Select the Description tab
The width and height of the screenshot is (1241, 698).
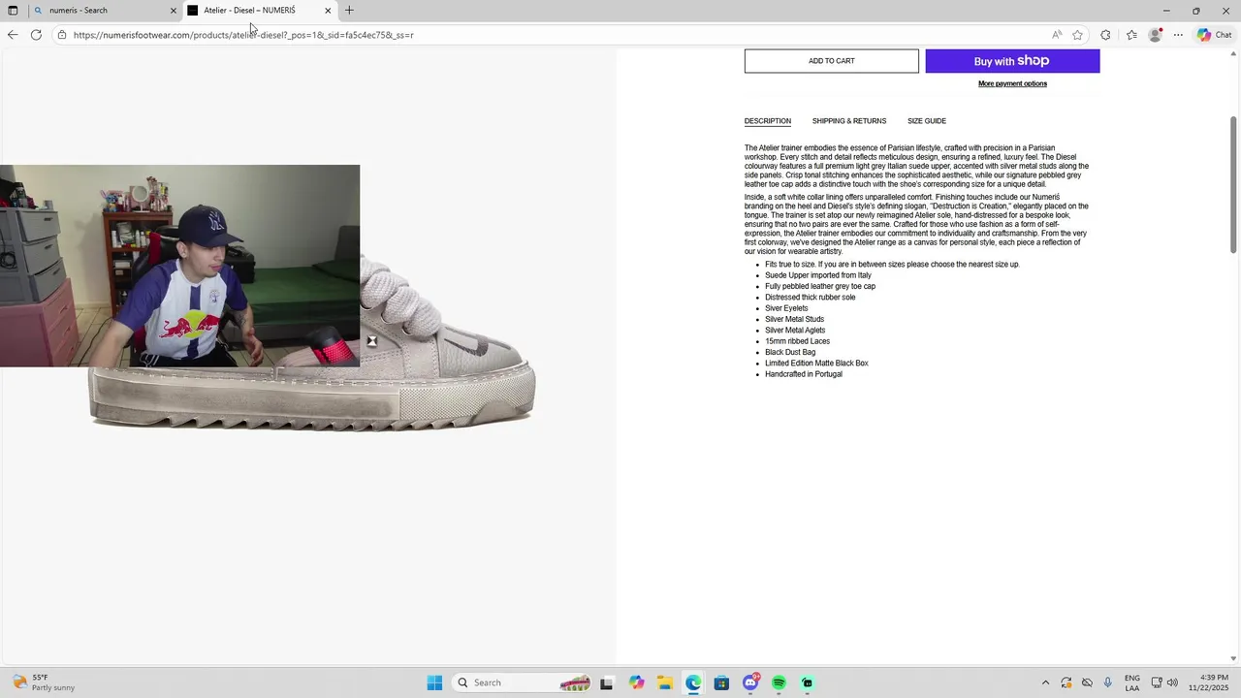(x=767, y=121)
